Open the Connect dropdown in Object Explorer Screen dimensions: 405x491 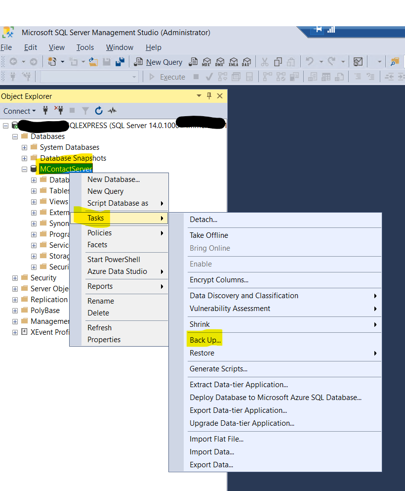pyautogui.click(x=19, y=111)
